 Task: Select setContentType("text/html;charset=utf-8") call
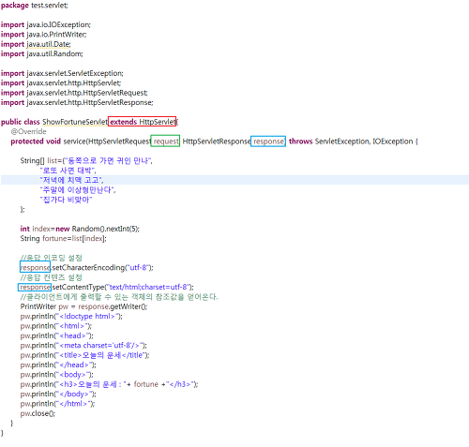123,287
